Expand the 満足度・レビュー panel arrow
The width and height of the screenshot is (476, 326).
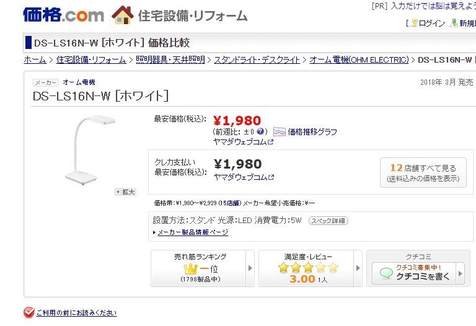pos(358,268)
